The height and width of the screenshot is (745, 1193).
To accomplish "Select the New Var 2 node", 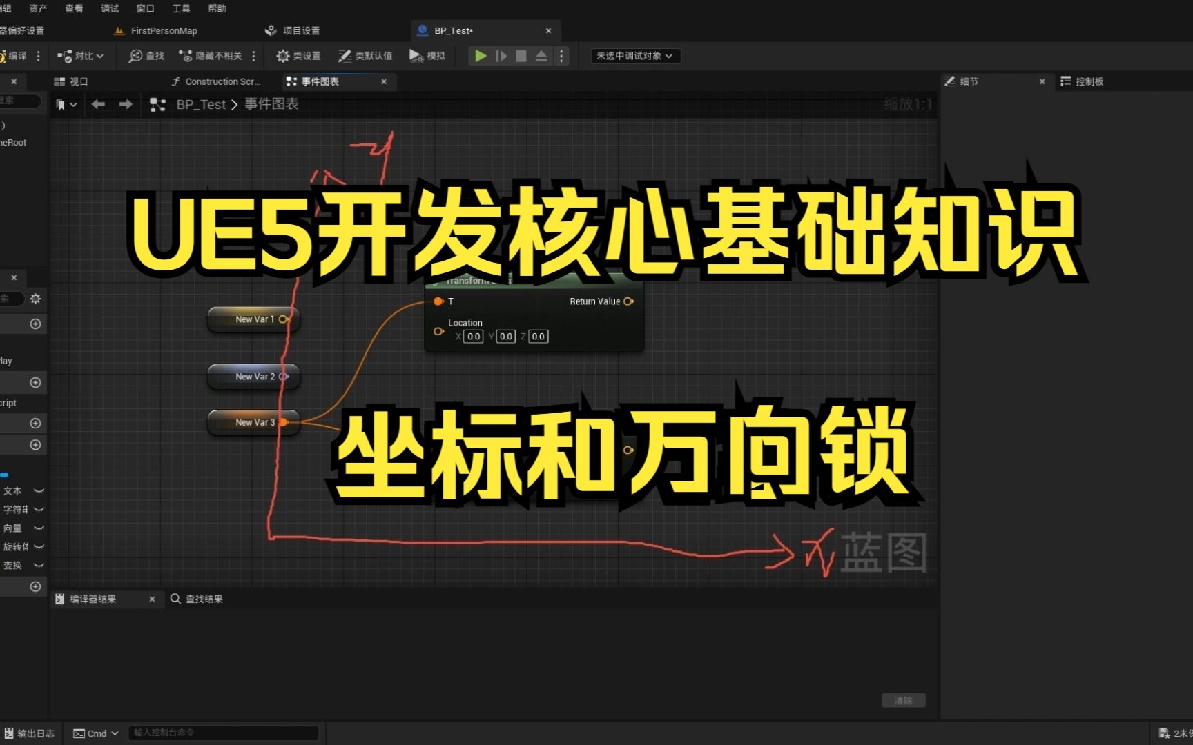I will tap(253, 377).
